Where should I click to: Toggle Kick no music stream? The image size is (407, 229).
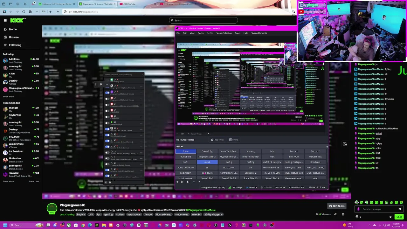(x=107, y=141)
